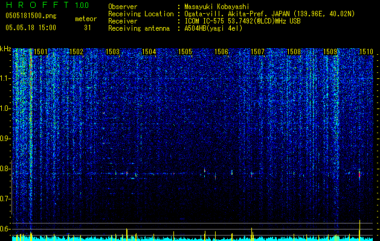Click the 0.8 kHz axis label

[x=5, y=169]
